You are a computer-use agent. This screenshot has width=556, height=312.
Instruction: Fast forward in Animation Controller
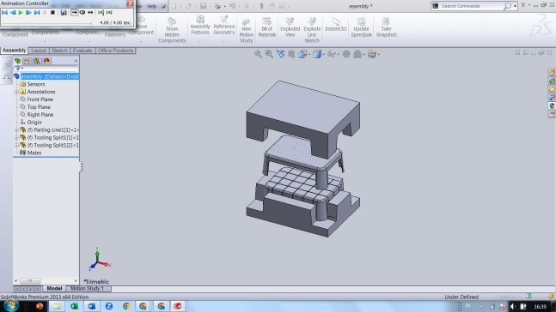[x=28, y=12]
